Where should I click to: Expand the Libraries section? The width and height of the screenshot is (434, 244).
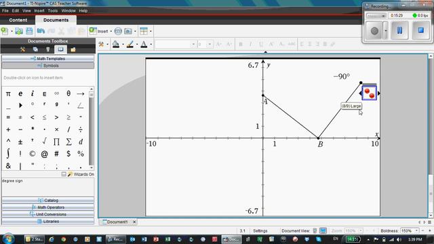pyautogui.click(x=48, y=222)
